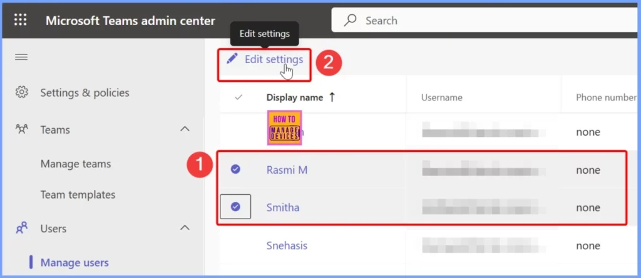Click the search magnifier icon
Image resolution: width=641 pixels, height=278 pixels.
[351, 21]
